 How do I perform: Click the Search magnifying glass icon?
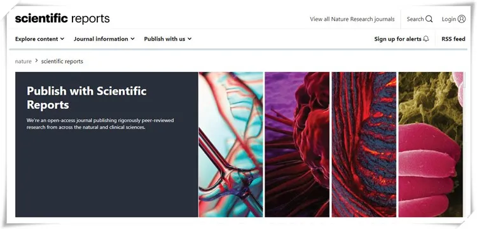(x=429, y=19)
